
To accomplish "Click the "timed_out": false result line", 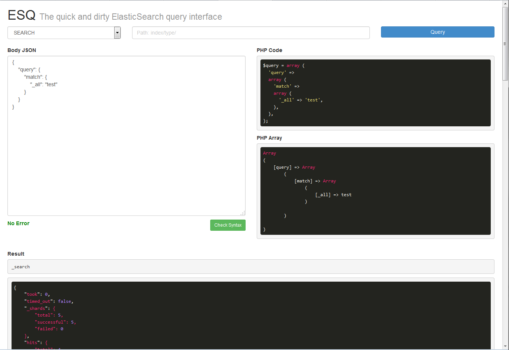I will pyautogui.click(x=49, y=301).
